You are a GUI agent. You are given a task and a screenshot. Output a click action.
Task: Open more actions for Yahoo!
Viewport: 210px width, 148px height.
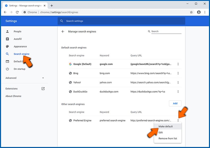[x=178, y=82]
